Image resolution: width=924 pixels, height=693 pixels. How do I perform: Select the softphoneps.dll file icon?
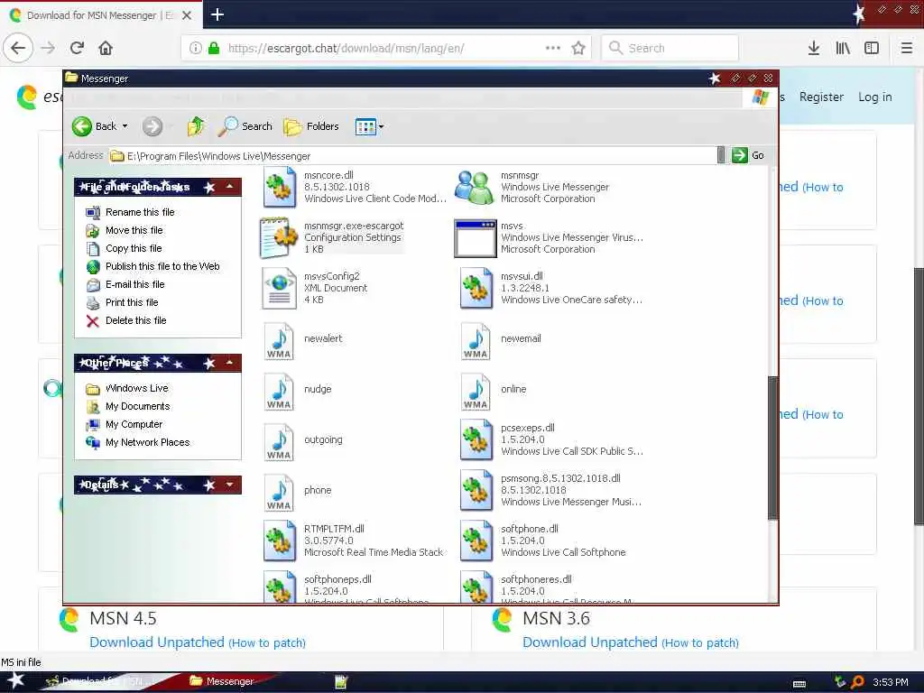coord(280,587)
